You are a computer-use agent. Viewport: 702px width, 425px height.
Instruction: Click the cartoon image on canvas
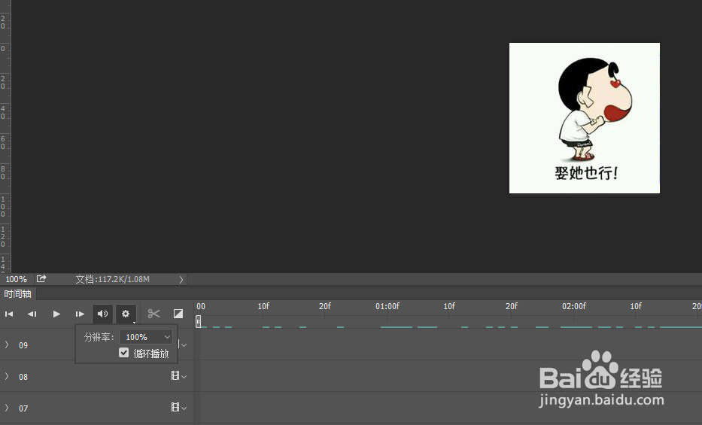585,118
